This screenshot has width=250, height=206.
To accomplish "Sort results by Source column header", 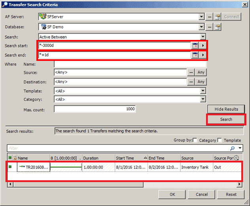I will [x=197, y=158].
